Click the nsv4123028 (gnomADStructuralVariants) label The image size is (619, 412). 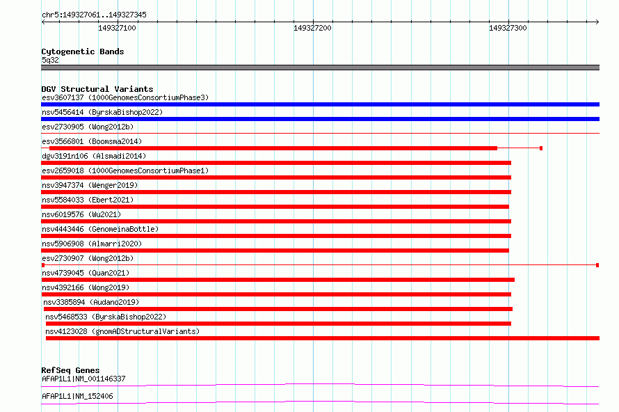click(x=122, y=331)
